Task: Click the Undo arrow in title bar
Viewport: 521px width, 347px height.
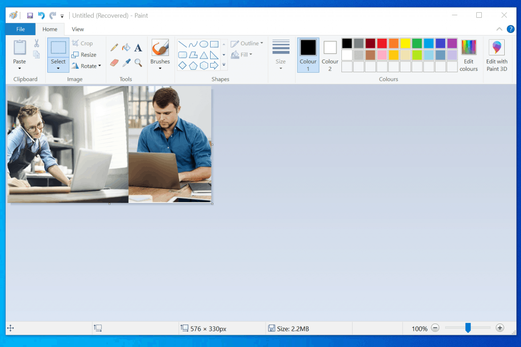Action: pos(41,15)
